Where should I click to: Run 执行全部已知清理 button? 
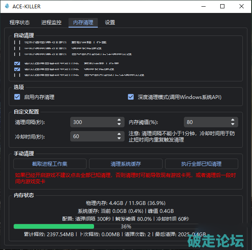point(201,164)
